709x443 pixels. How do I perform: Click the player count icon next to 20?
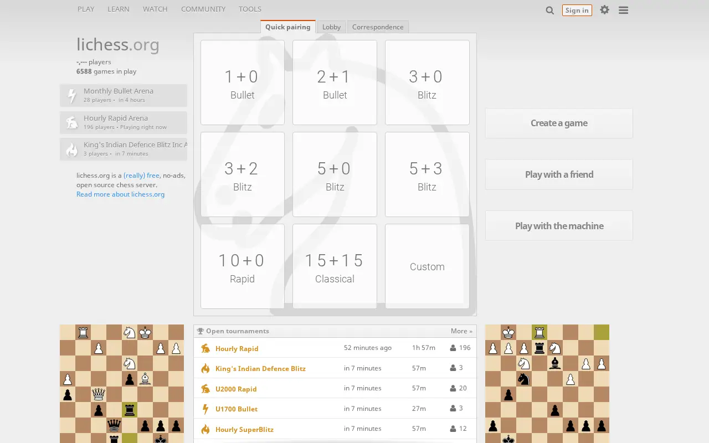(x=453, y=388)
